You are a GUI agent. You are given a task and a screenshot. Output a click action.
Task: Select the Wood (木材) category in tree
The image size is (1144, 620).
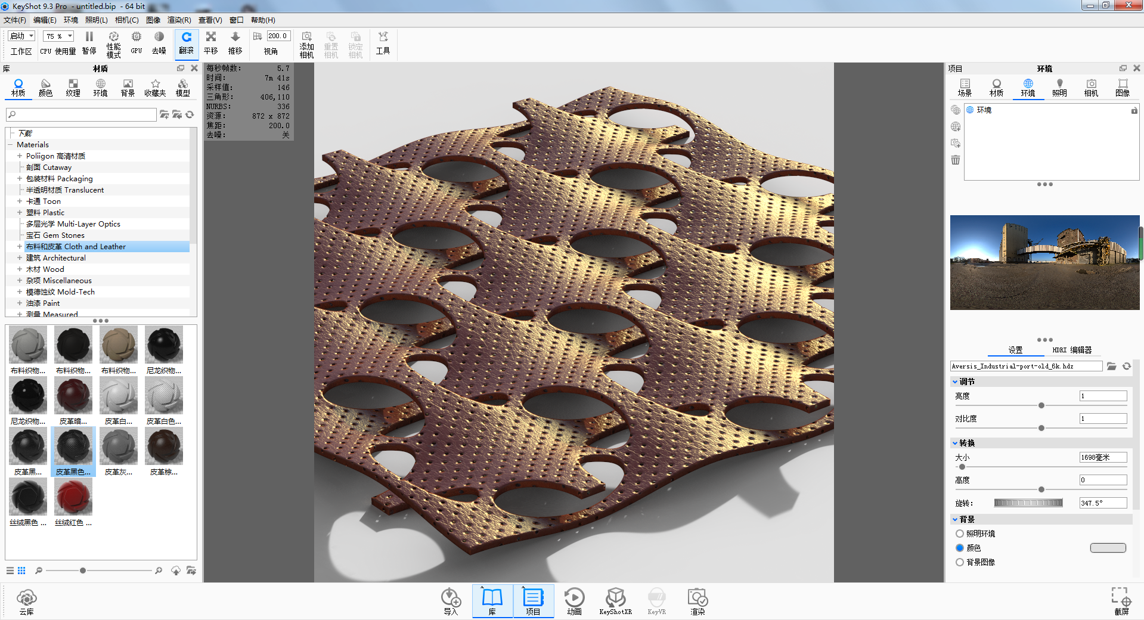pos(45,269)
